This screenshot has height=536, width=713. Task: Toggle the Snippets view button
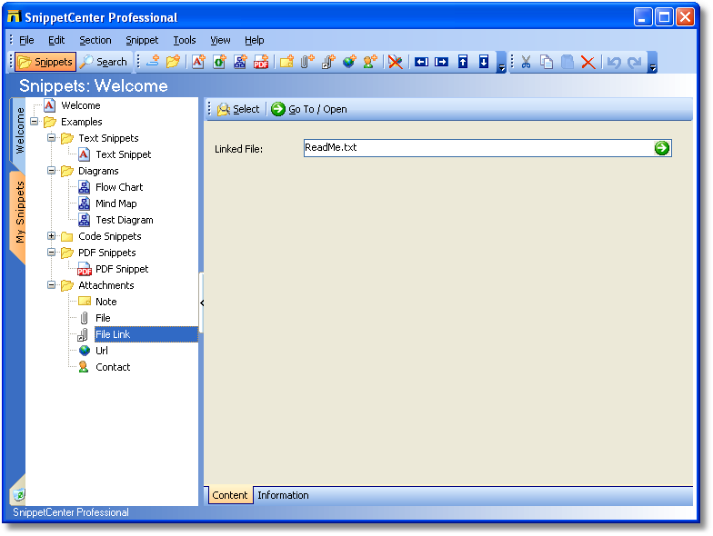tap(45, 62)
